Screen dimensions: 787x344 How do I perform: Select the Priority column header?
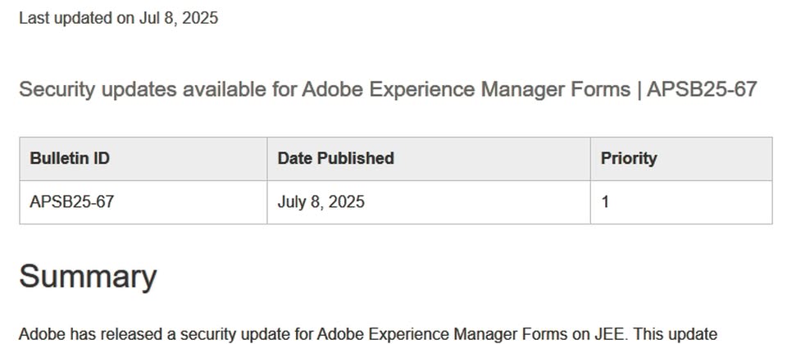pos(681,158)
